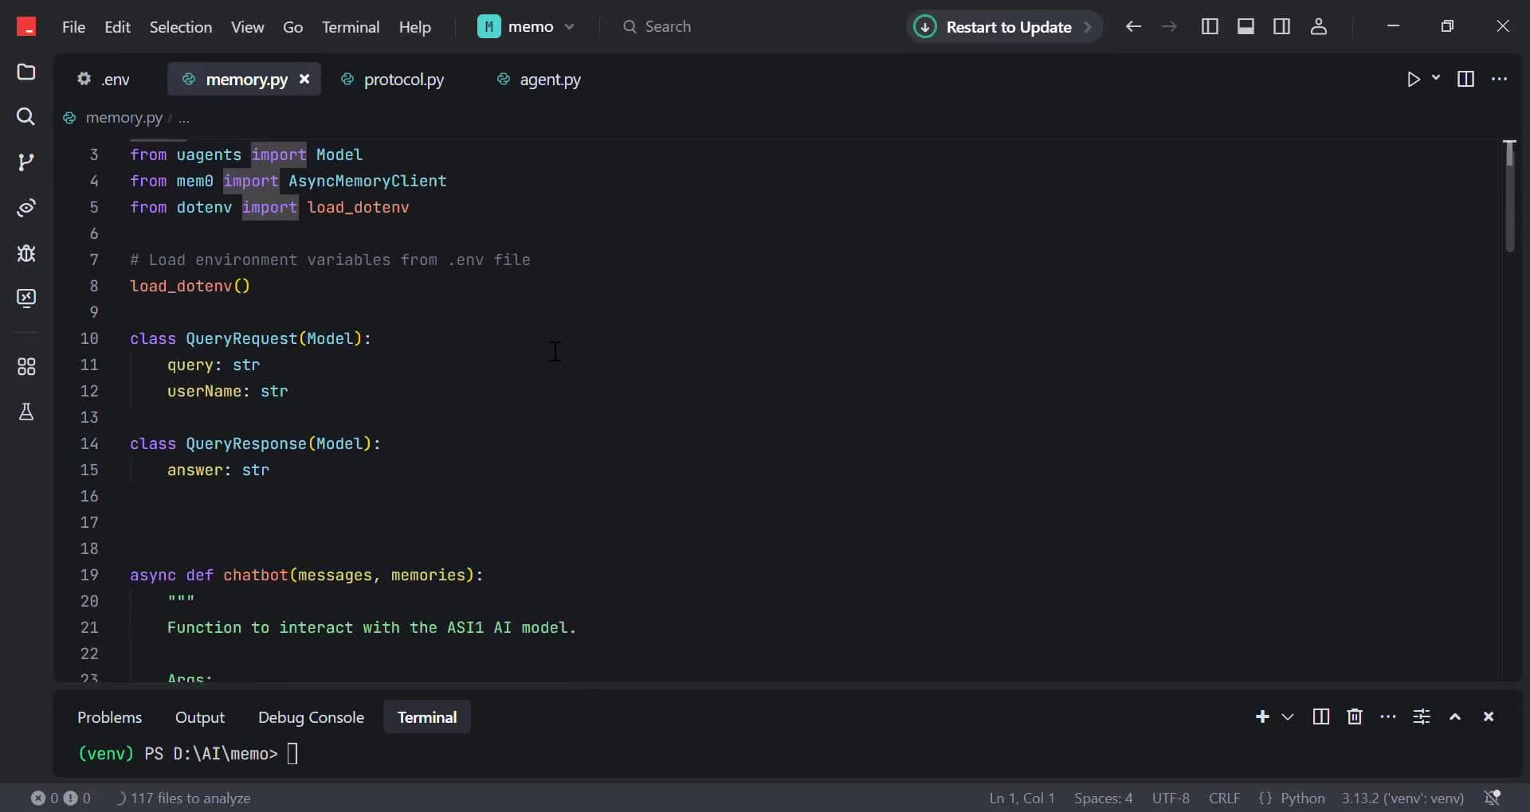The width and height of the screenshot is (1530, 812).
Task: Open the Run and Debug bug icon
Action: (26, 253)
